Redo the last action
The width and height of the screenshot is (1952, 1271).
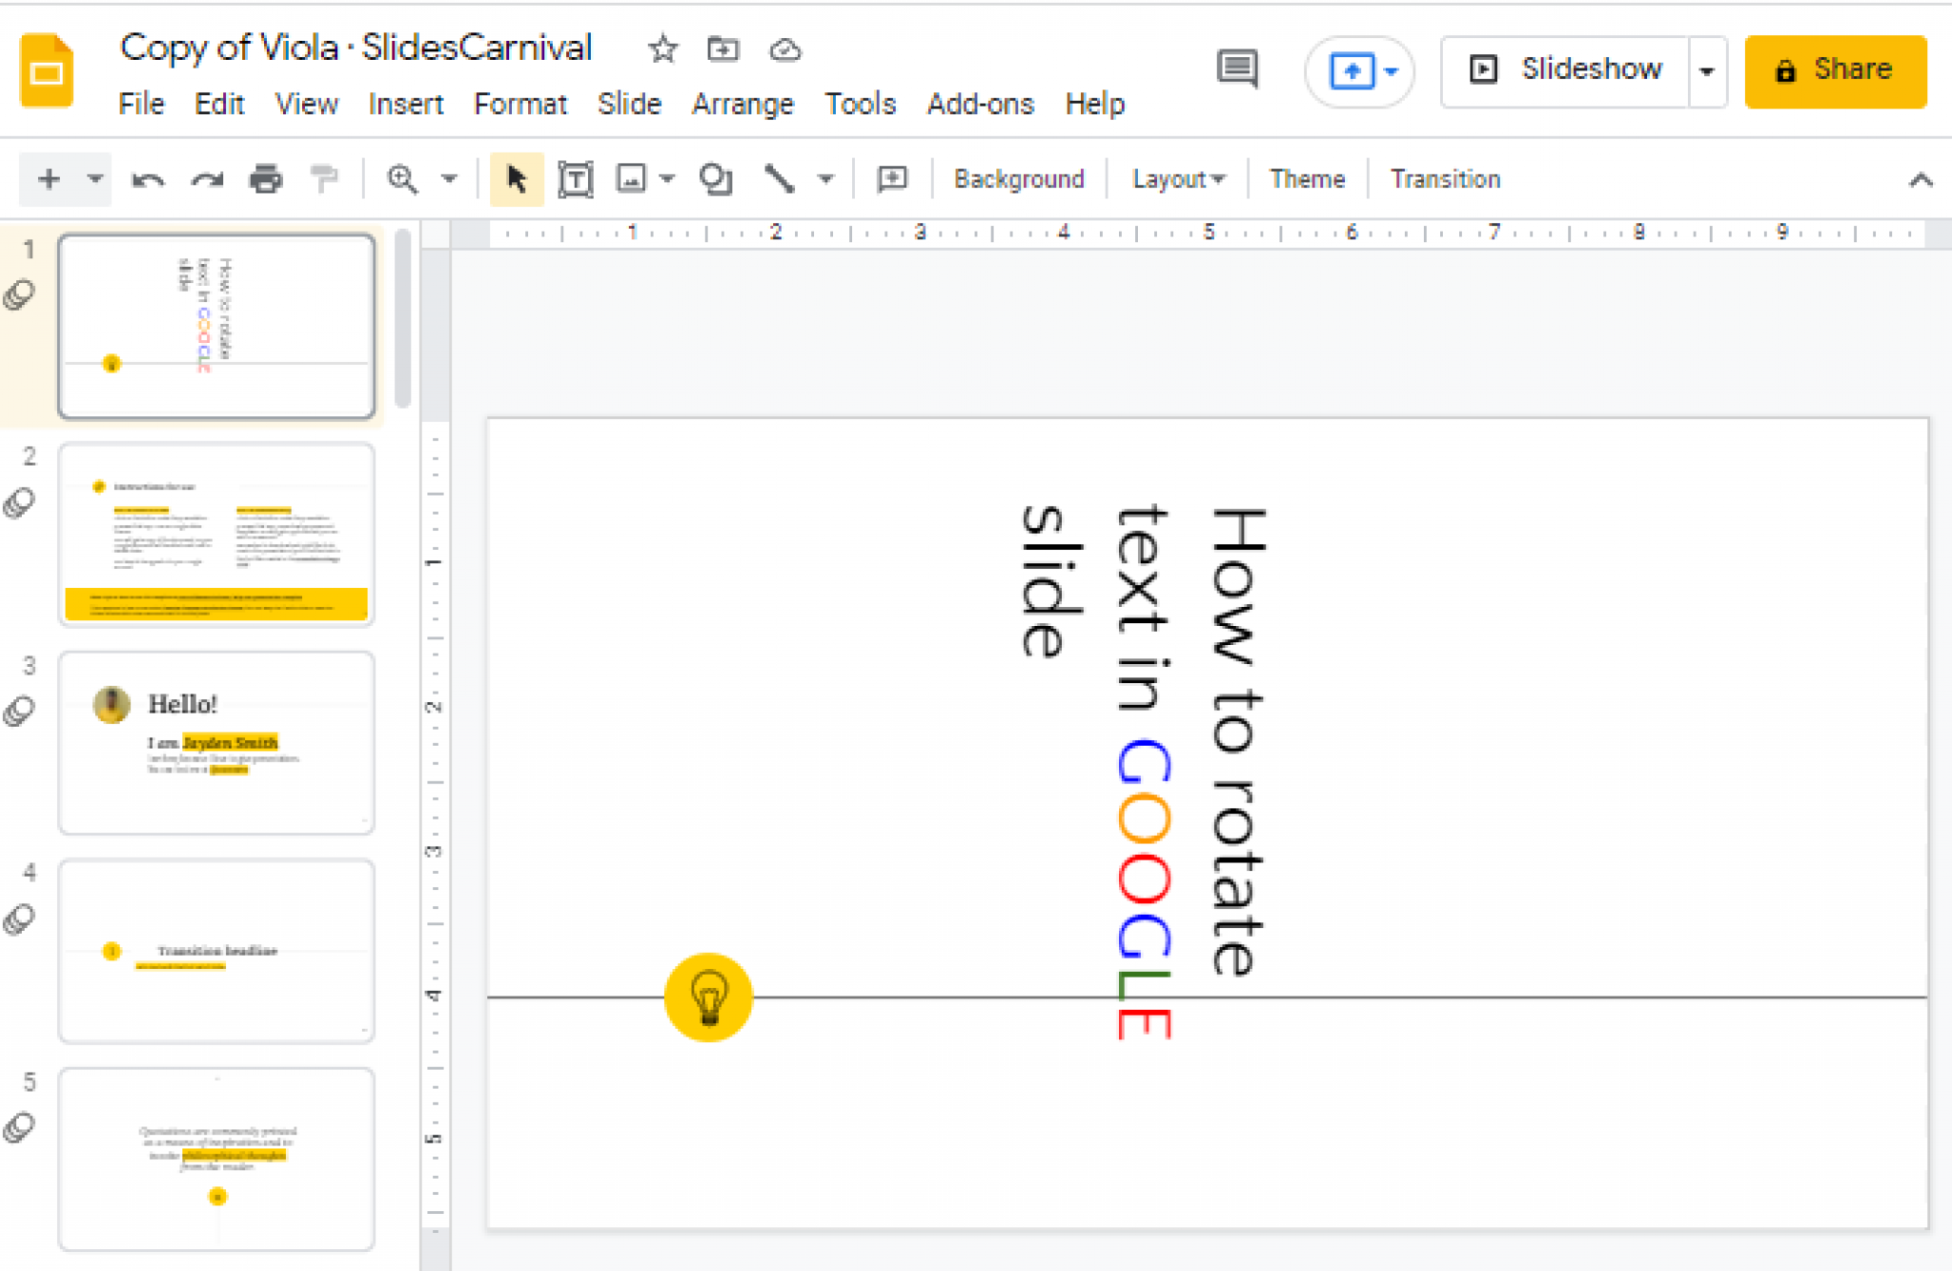click(x=206, y=179)
